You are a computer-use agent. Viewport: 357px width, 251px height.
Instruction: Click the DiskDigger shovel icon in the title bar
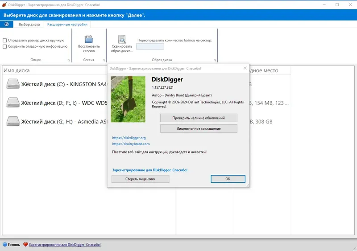coord(4,4)
